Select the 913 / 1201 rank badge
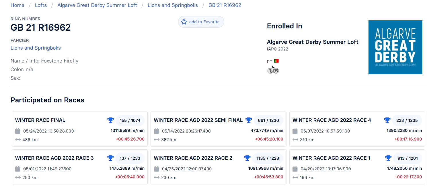Image resolution: width=431 pixels, height=193 pixels. point(407,158)
